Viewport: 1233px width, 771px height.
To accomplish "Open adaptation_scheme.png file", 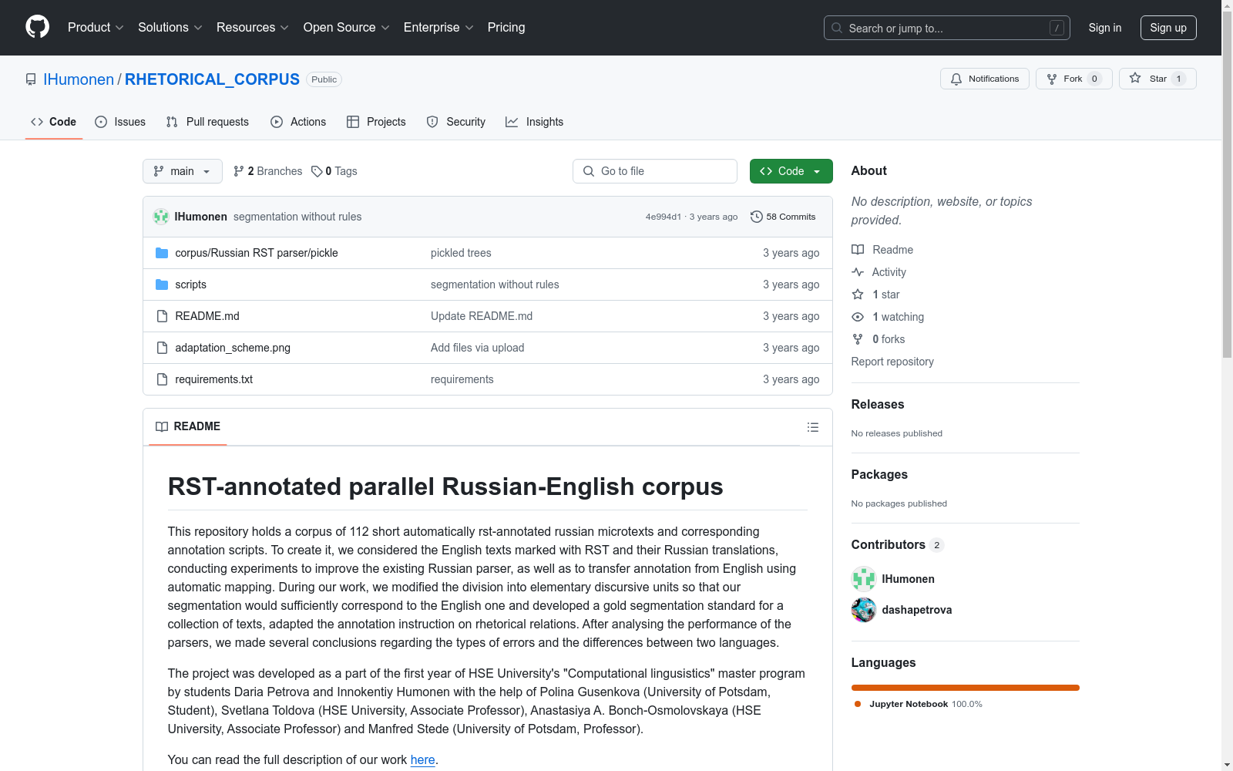I will click(x=233, y=348).
